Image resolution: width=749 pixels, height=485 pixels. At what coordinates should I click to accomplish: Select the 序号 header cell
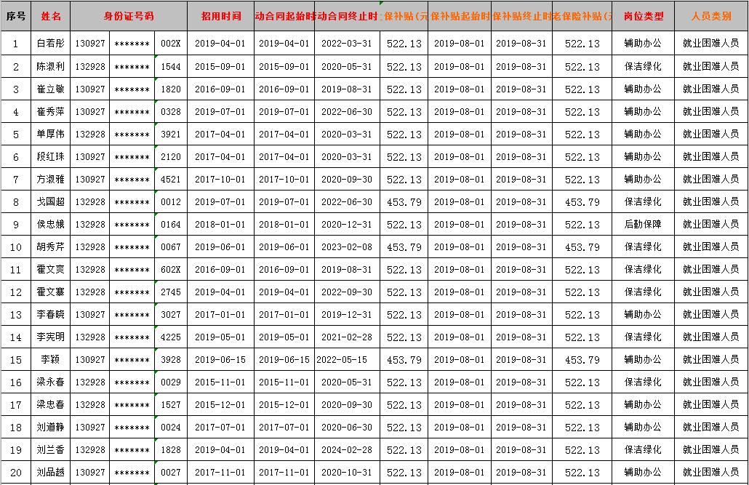pos(15,15)
